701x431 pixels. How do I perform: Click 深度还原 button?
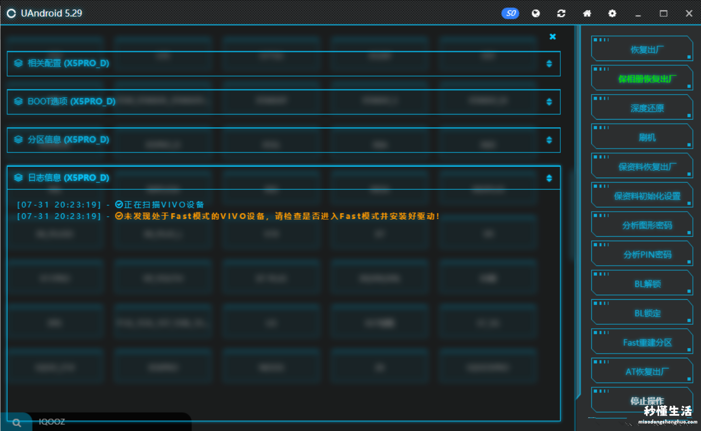tap(642, 107)
